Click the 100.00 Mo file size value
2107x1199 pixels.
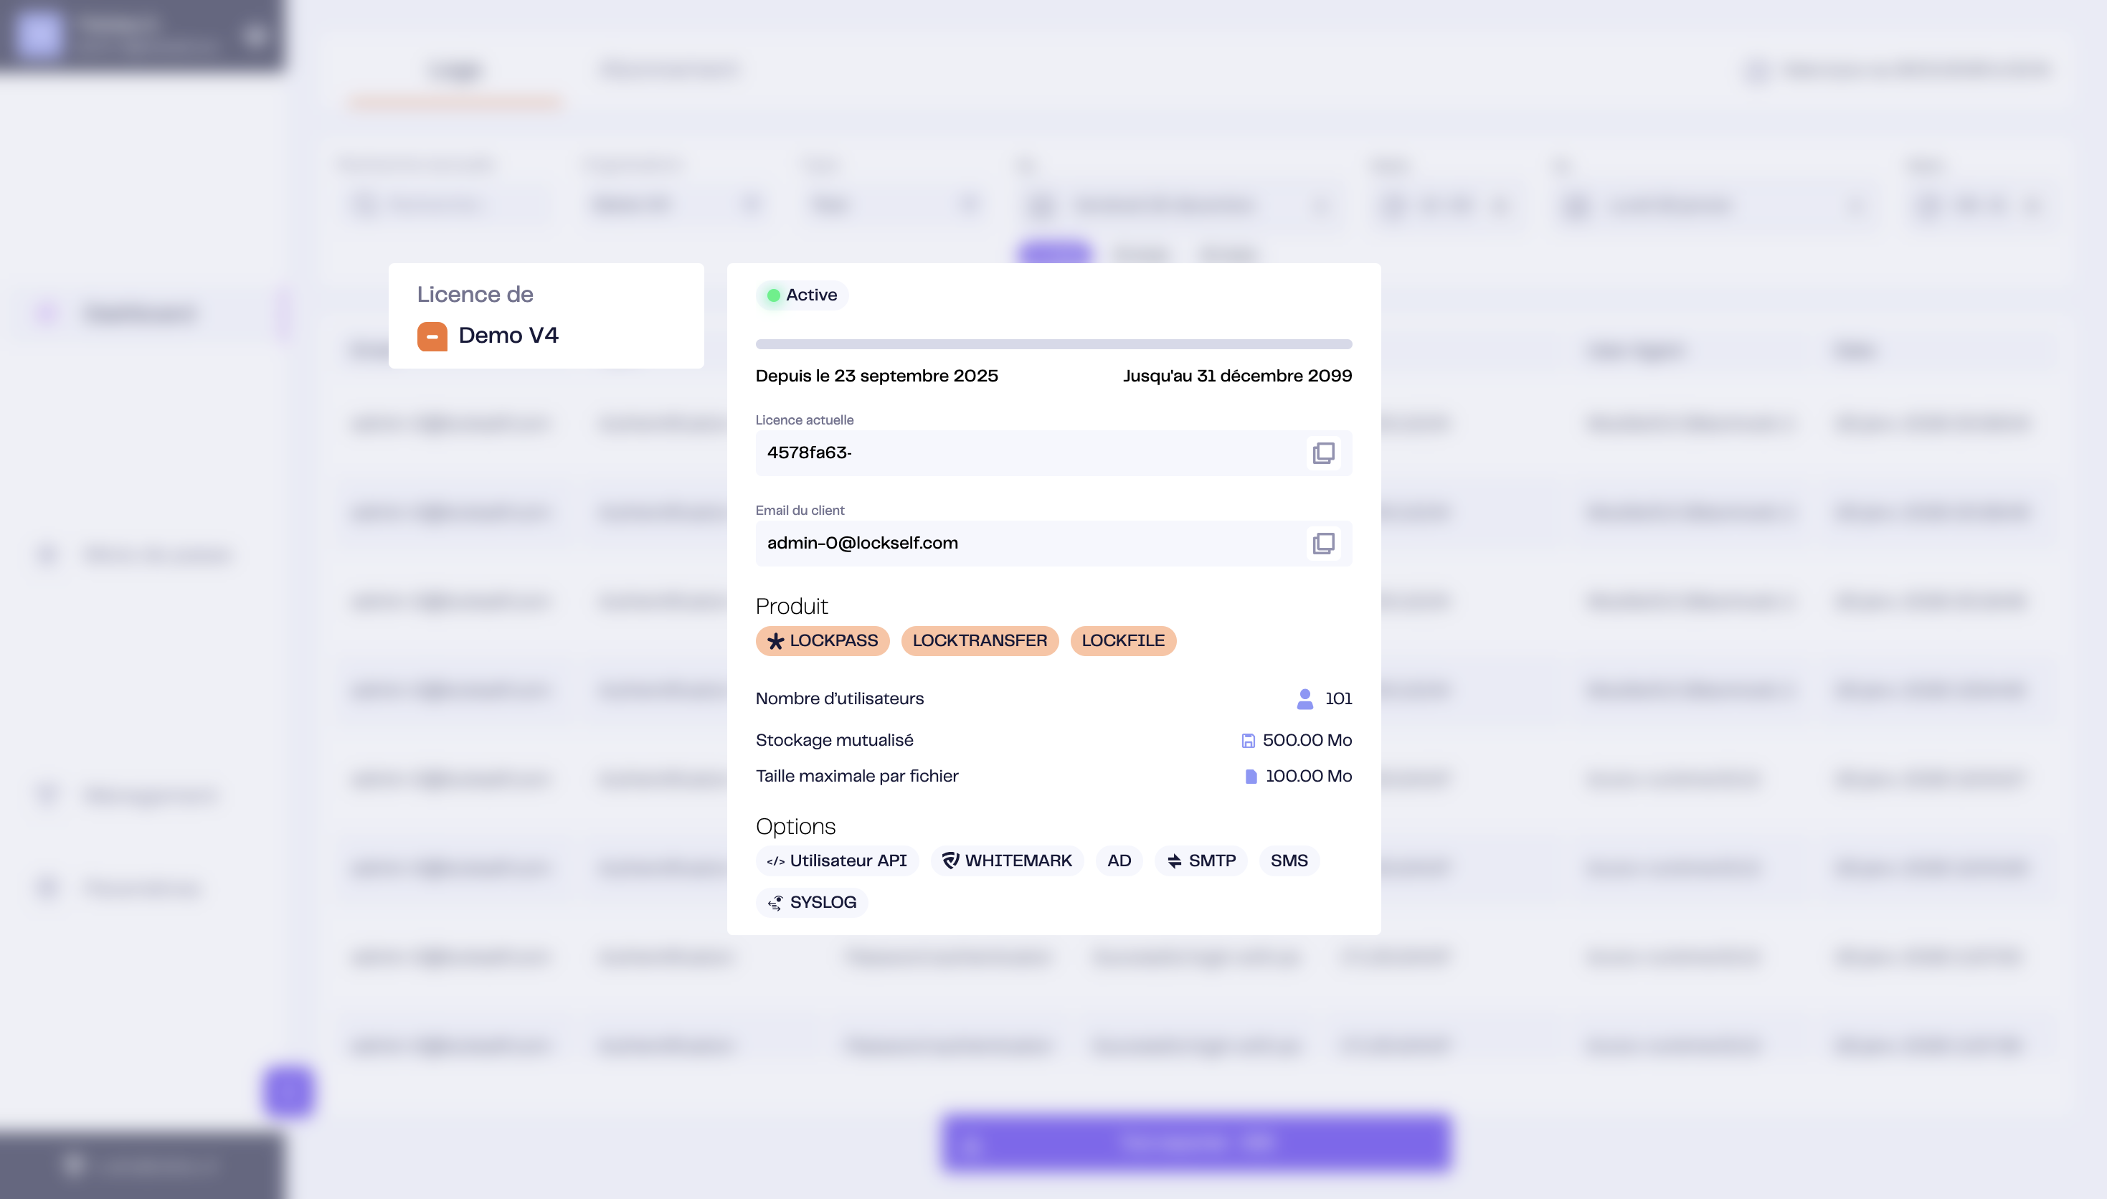(1309, 776)
